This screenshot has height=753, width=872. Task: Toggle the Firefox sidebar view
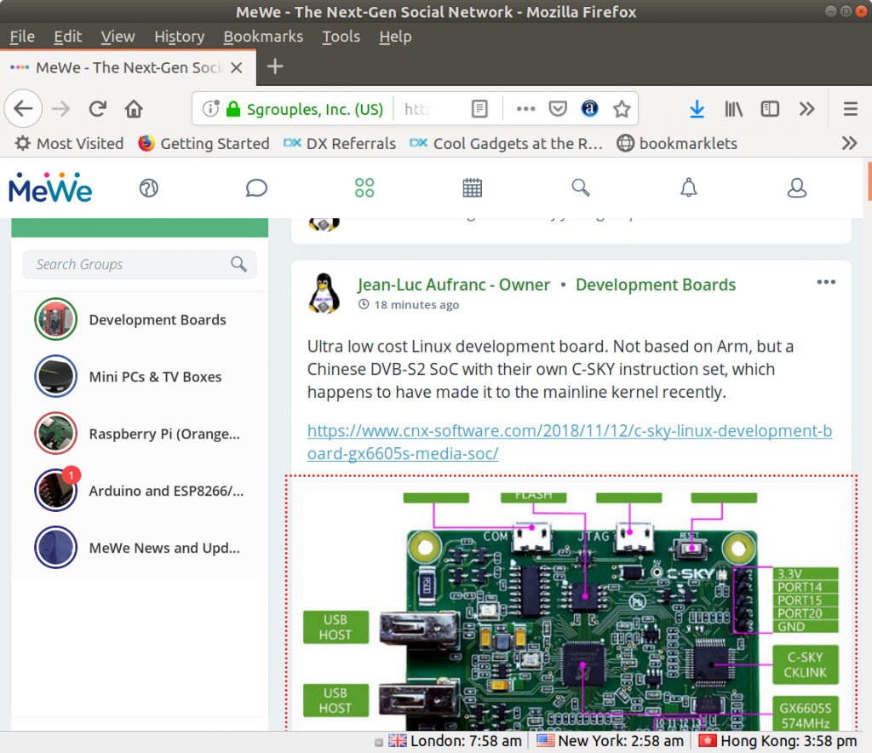(x=770, y=109)
